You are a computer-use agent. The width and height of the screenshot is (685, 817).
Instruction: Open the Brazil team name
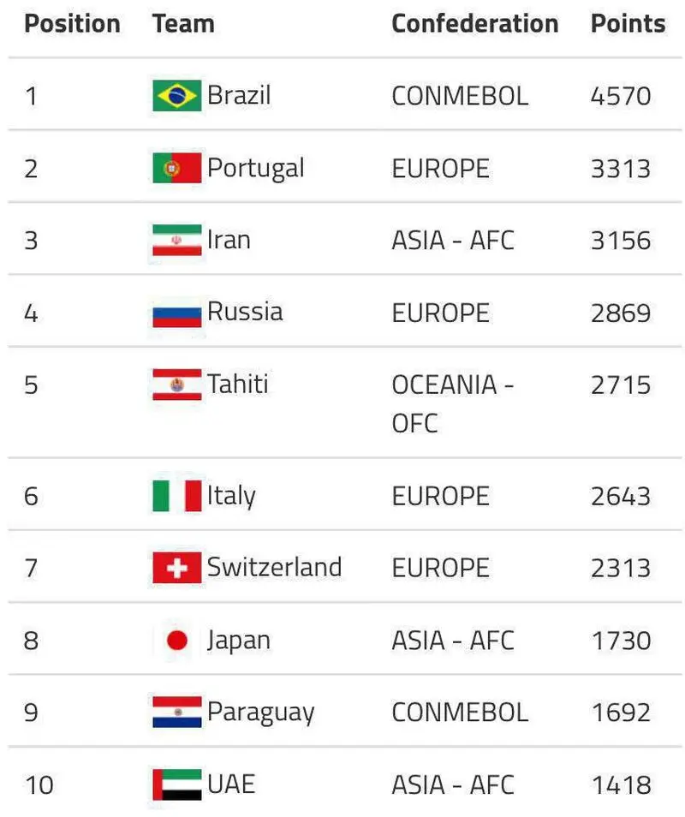(239, 95)
